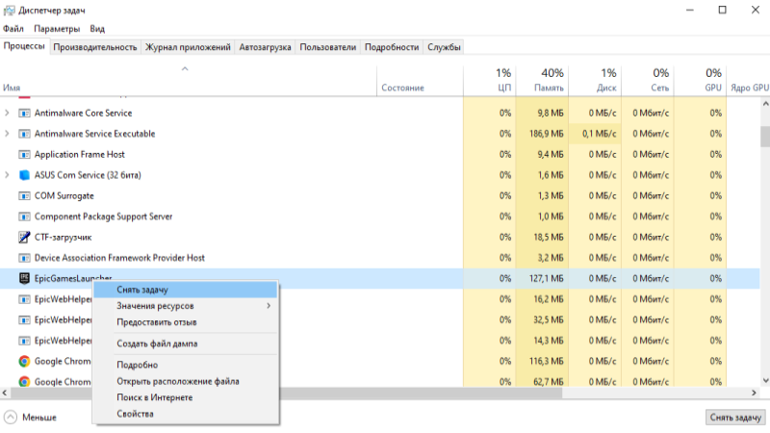Open the Вид menu
The height and width of the screenshot is (433, 770).
[97, 29]
